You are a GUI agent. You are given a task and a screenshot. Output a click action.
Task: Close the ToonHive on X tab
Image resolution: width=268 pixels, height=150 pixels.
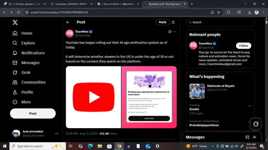coord(185,4)
